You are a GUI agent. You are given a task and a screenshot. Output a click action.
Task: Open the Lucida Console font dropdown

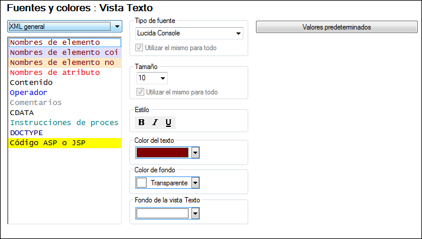click(x=239, y=34)
